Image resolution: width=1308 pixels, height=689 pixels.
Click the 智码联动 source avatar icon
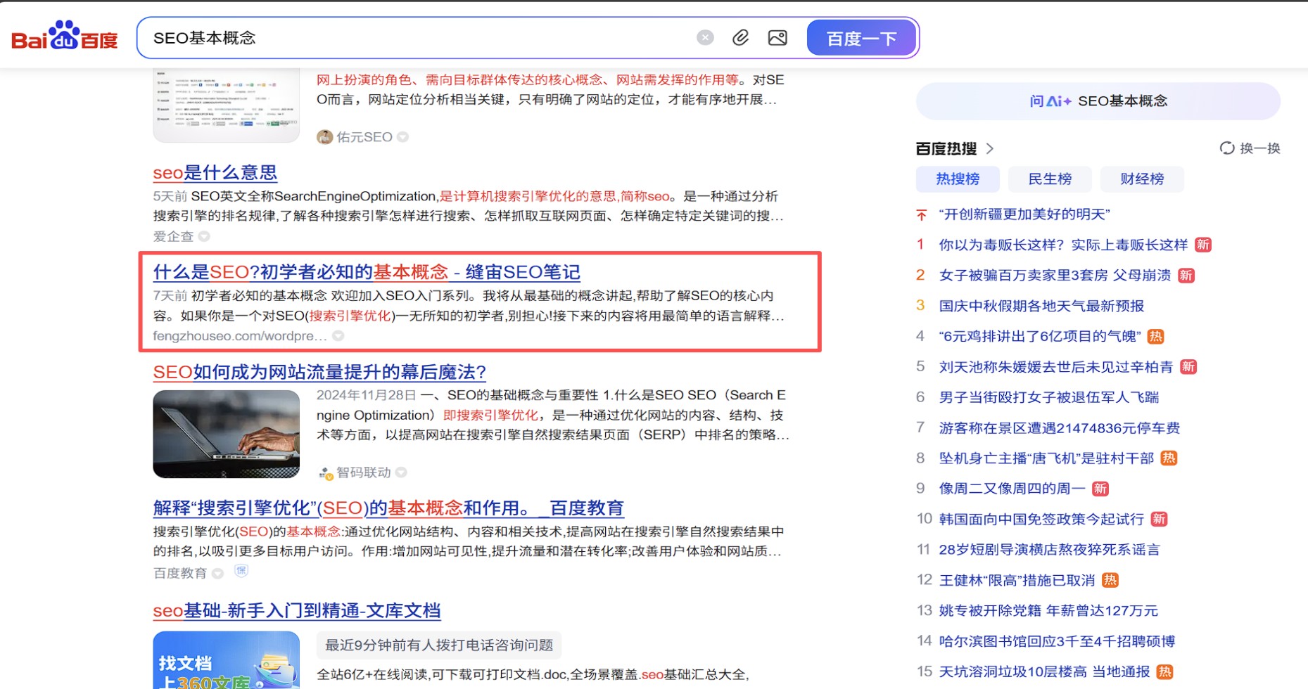(325, 473)
